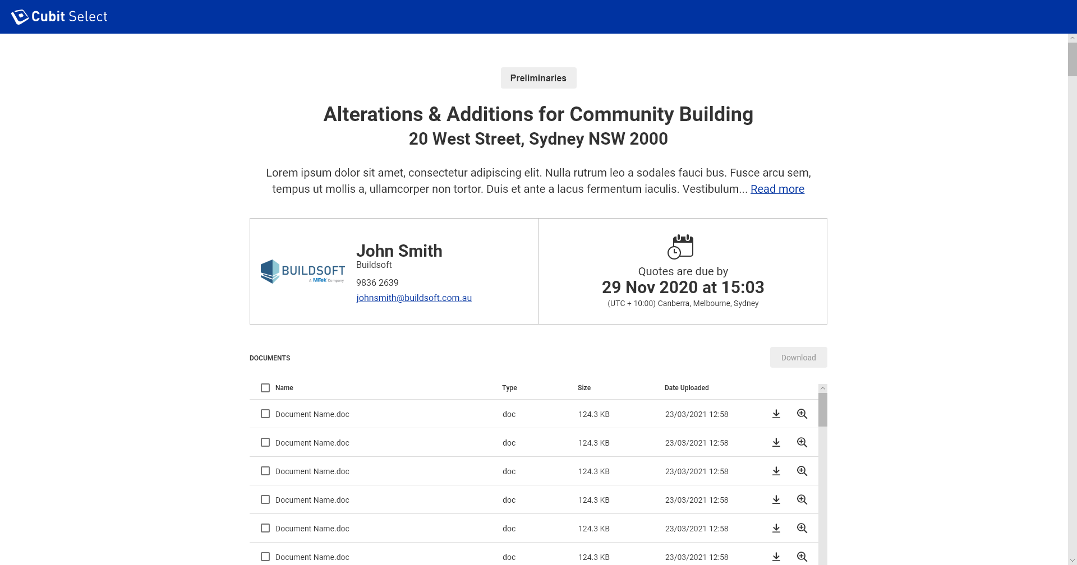This screenshot has width=1077, height=565.
Task: Preview the third document with zoom icon
Action: 802,471
